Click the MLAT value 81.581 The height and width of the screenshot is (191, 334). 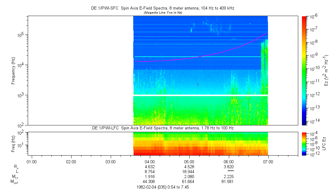click(229, 181)
